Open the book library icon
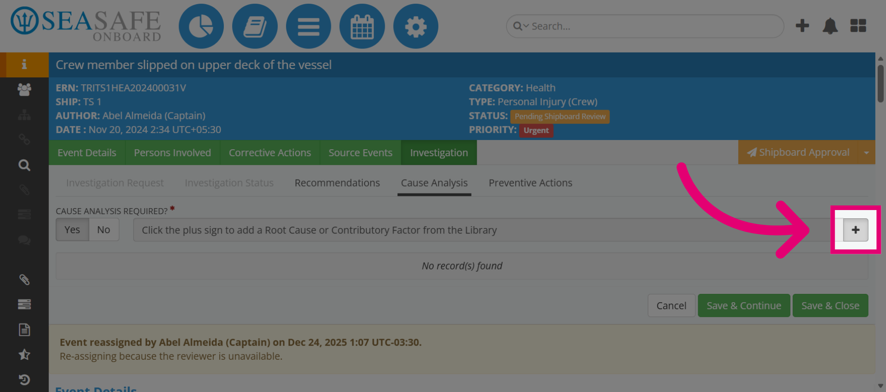Viewport: 886px width, 392px height. click(x=255, y=26)
